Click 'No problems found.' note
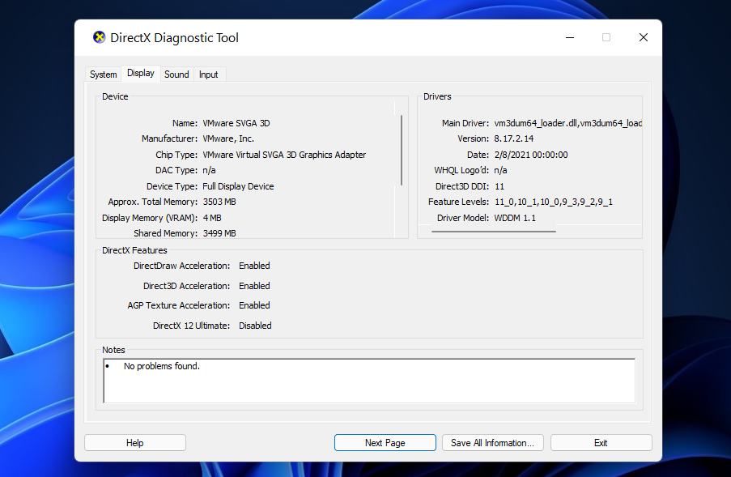Screen dimensions: 731x477 click(162, 366)
